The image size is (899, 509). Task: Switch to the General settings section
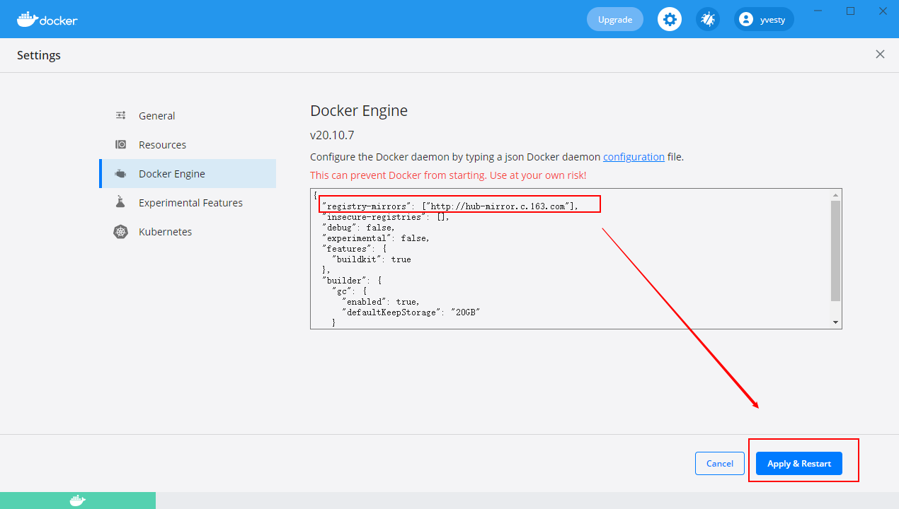156,115
